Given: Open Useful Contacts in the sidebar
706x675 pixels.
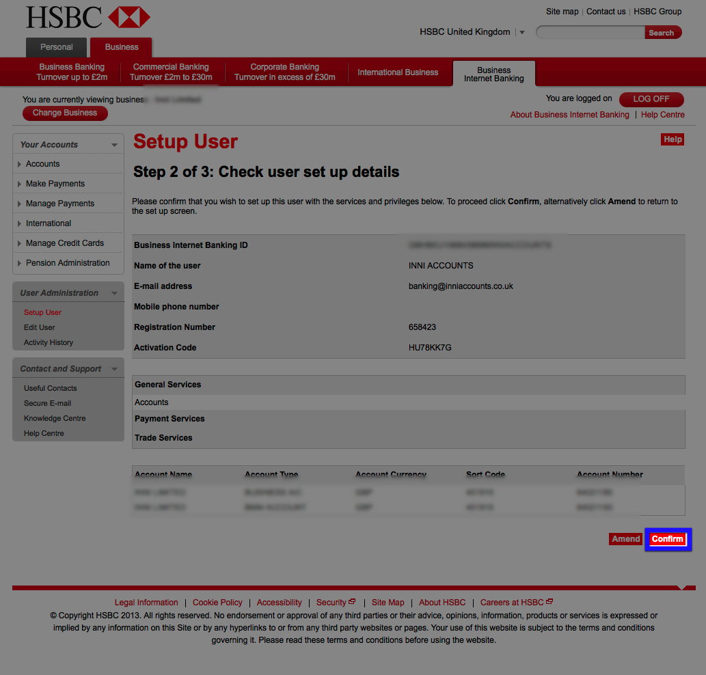Looking at the screenshot, I should point(51,388).
